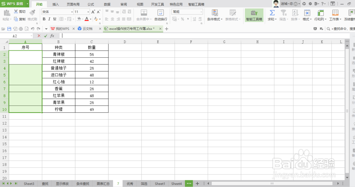Click the cell borders icon
Screen dimensions: 355x187
coord(61,19)
